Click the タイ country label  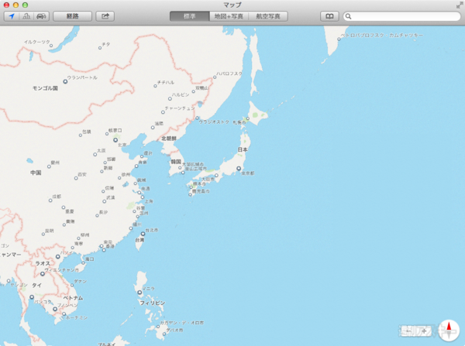tap(36, 286)
